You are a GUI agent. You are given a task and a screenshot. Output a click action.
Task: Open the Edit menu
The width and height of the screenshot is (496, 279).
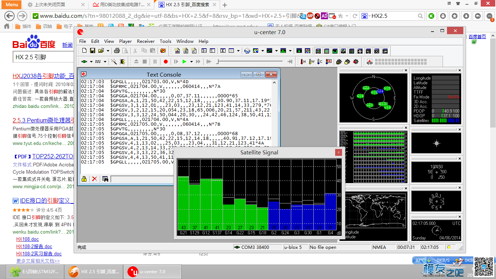click(95, 41)
